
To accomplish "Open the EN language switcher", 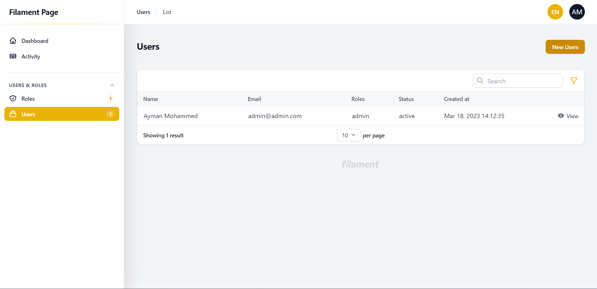I will [x=555, y=12].
